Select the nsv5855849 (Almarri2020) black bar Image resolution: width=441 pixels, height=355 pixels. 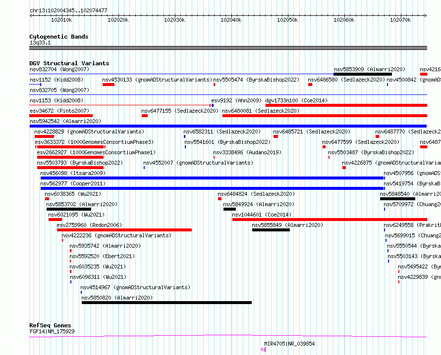coord(271,230)
